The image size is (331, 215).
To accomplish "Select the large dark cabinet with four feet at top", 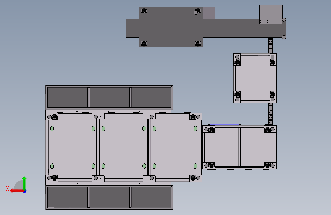I will pyautogui.click(x=171, y=27).
